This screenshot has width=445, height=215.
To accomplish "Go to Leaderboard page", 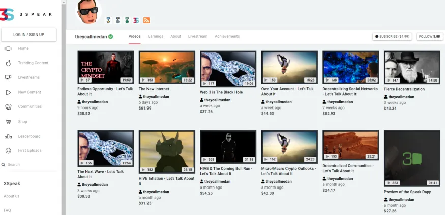I will [x=29, y=136].
